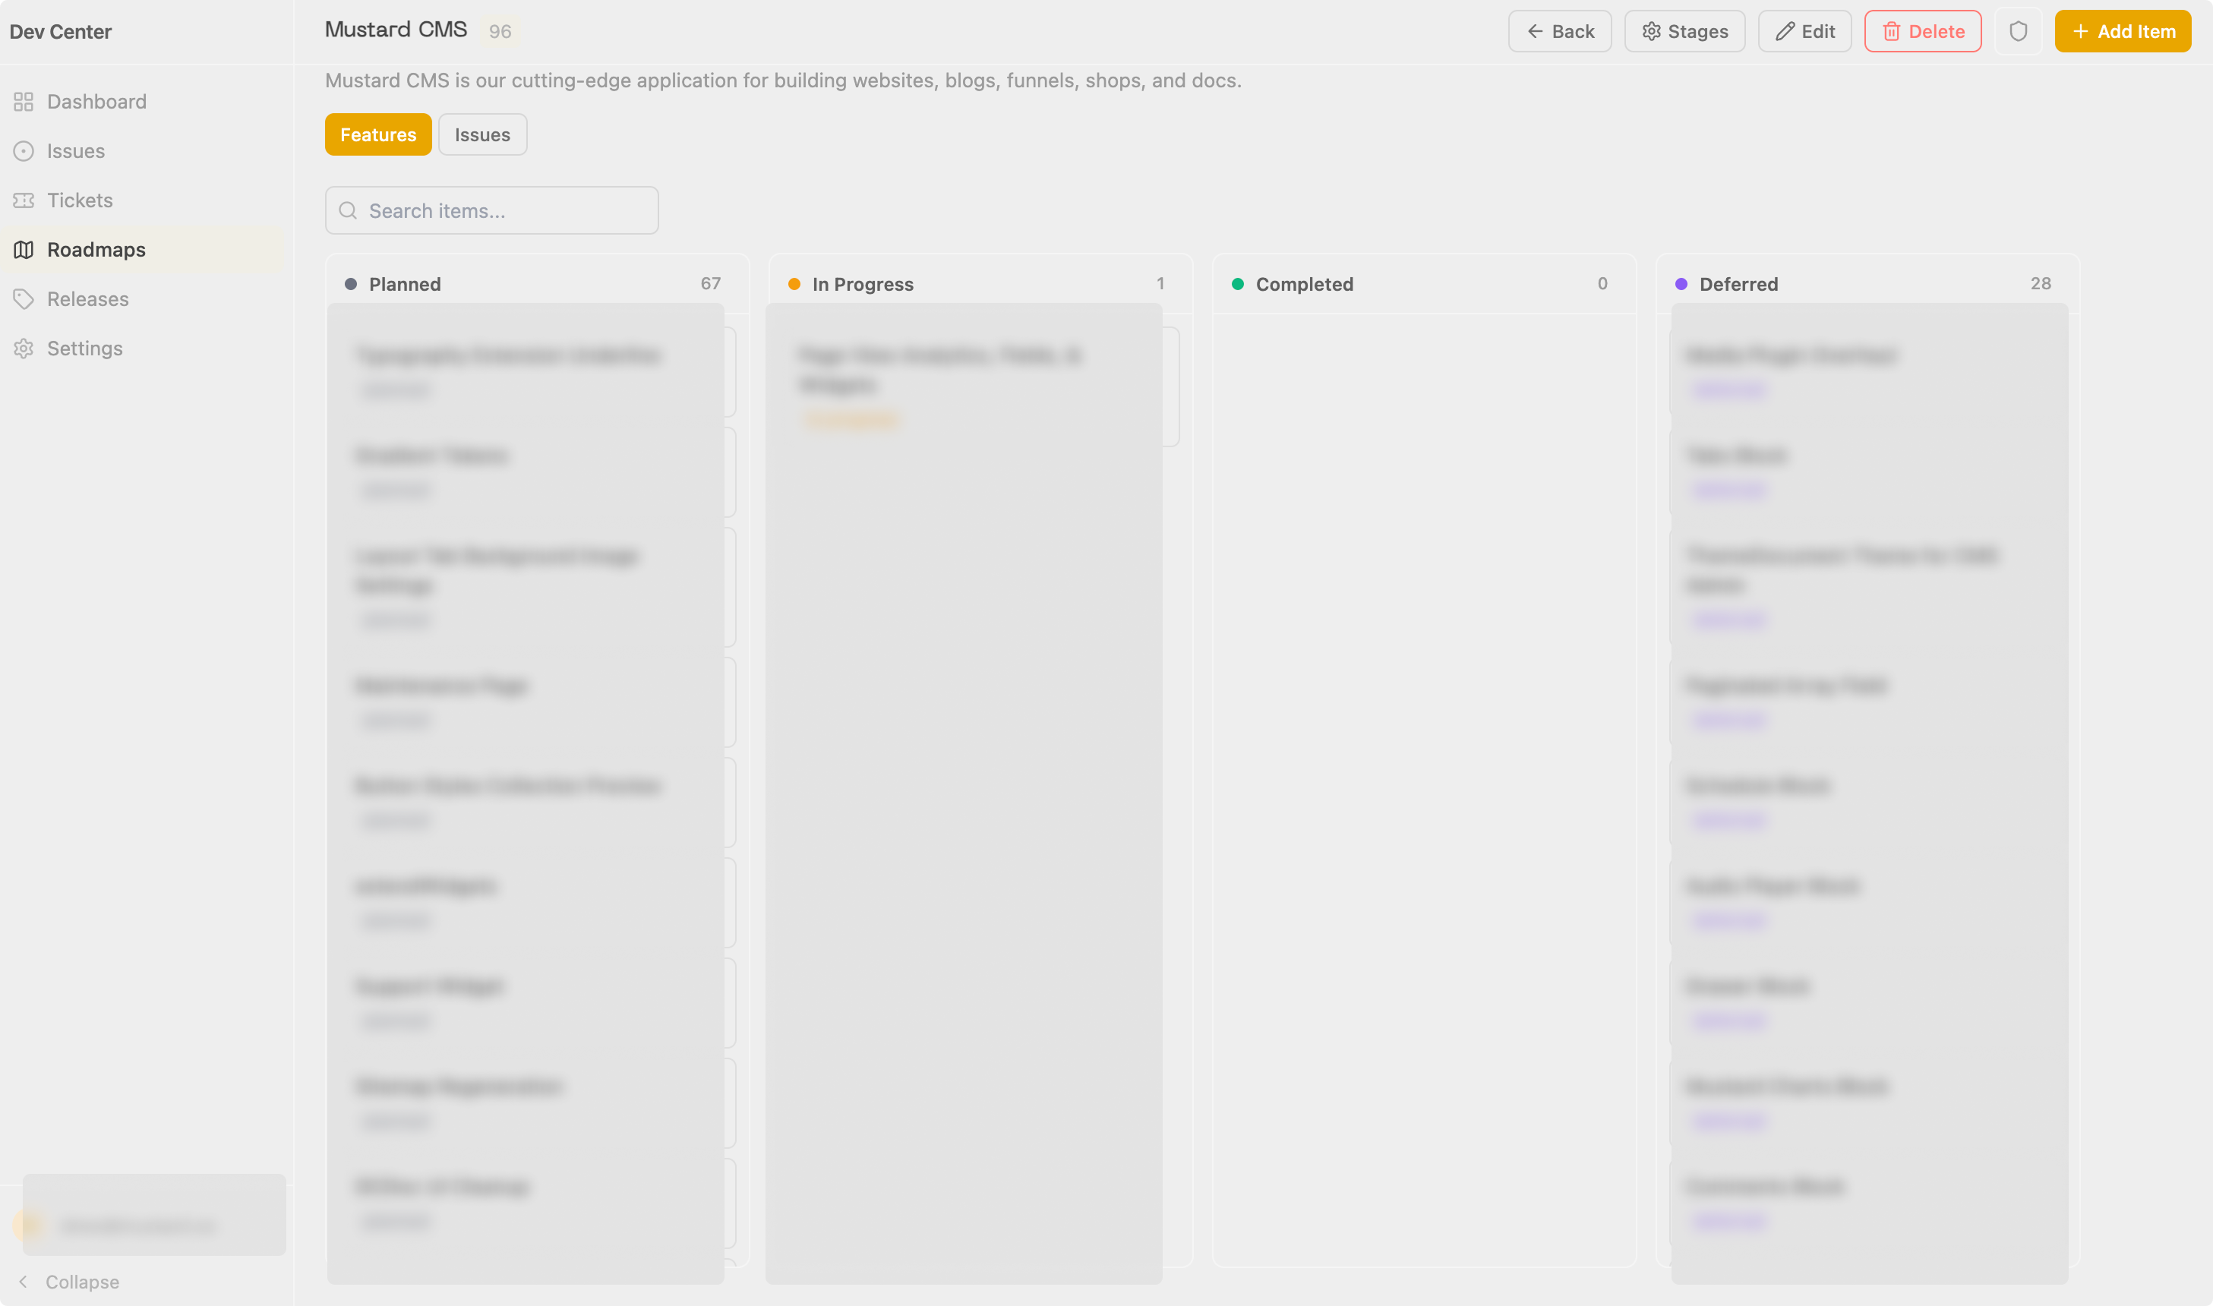Open Tickets via its sidebar icon

[x=24, y=200]
